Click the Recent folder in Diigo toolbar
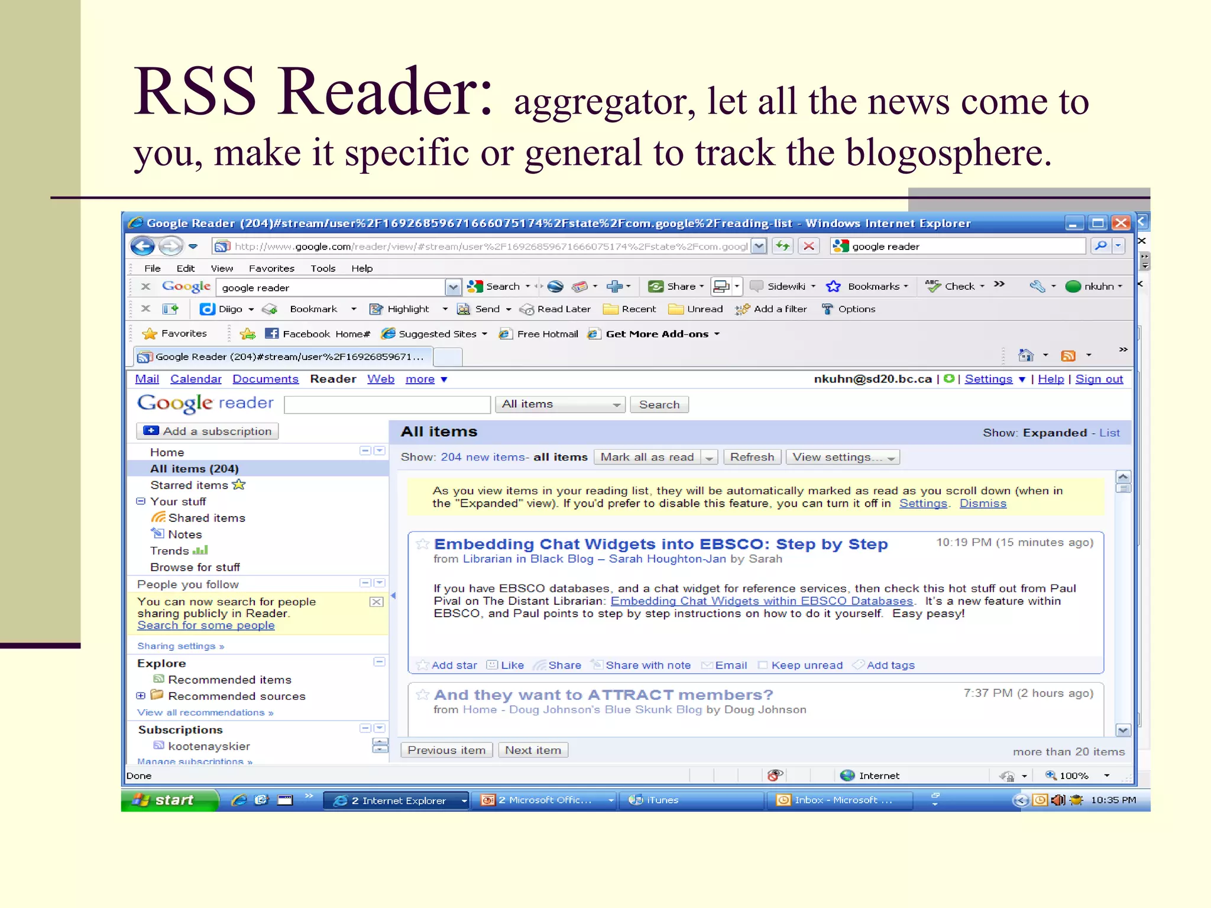This screenshot has width=1211, height=908. click(629, 309)
